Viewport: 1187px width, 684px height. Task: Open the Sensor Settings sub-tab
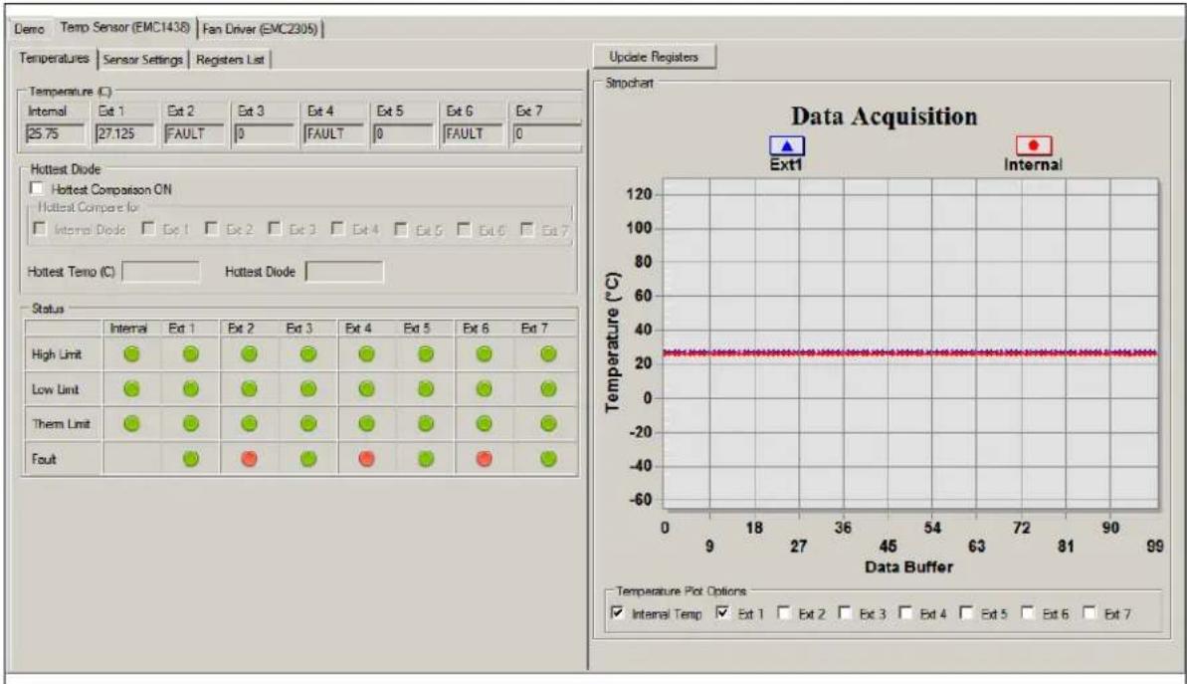(143, 59)
